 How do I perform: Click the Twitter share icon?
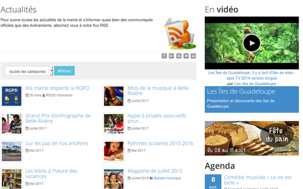point(186,56)
